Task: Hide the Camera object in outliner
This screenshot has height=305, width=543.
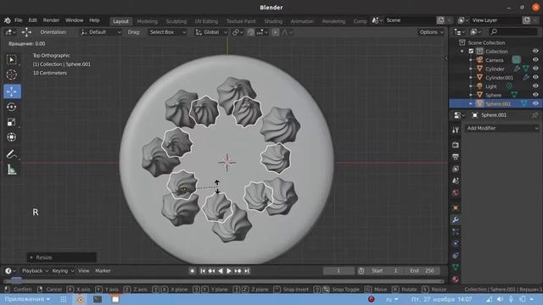Action: (x=535, y=60)
